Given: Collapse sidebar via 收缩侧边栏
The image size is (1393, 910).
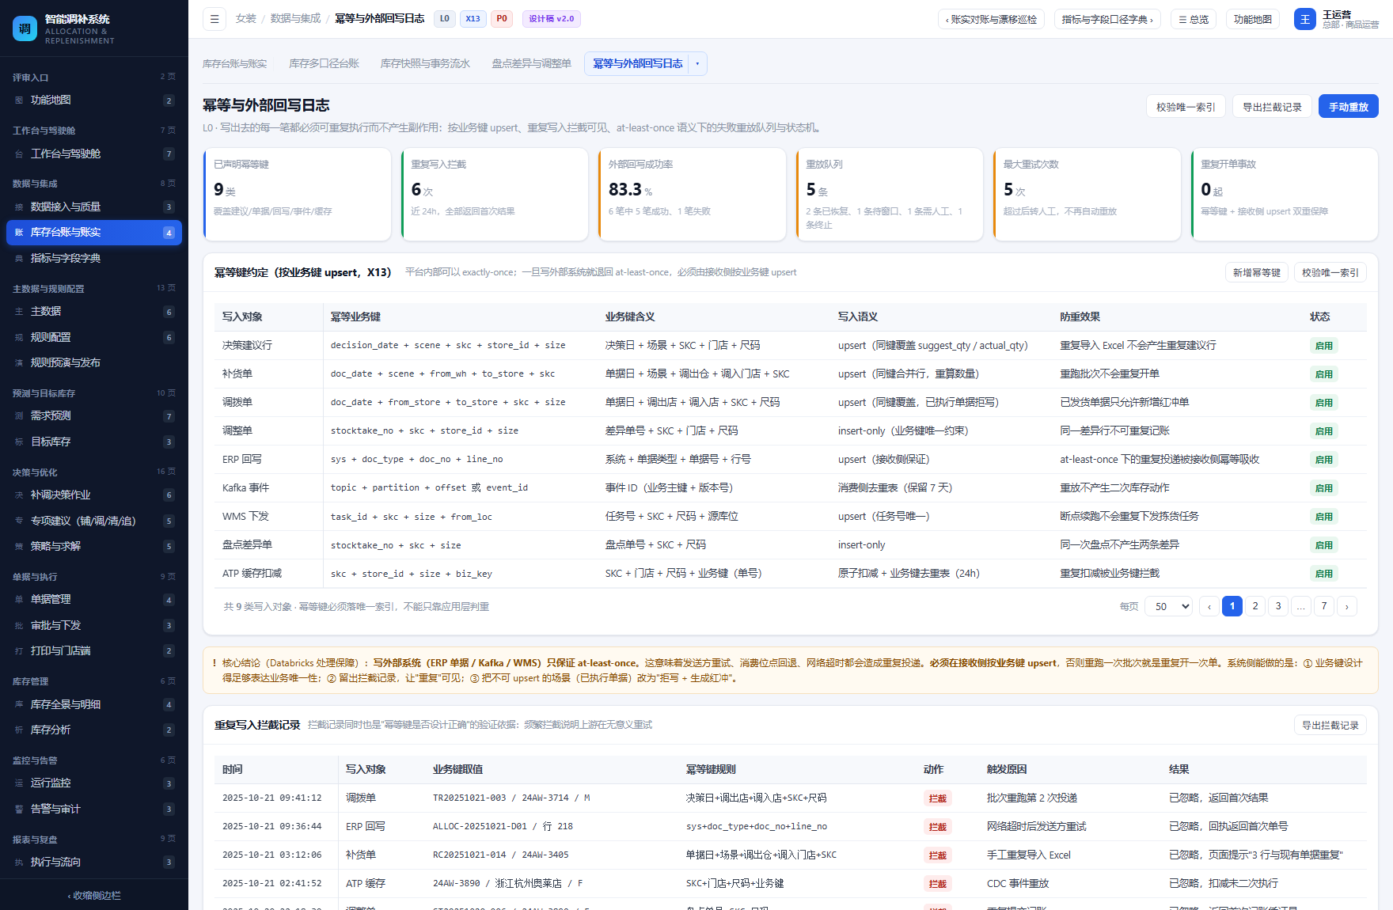Looking at the screenshot, I should [x=94, y=896].
